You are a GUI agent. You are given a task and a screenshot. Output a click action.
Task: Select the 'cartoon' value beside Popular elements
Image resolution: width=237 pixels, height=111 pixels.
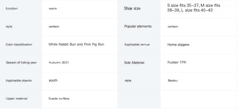pyautogui.click(x=173, y=27)
